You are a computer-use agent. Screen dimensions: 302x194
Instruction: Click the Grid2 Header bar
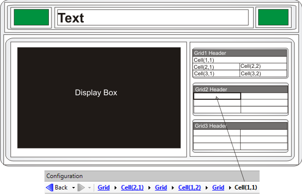[241, 89]
